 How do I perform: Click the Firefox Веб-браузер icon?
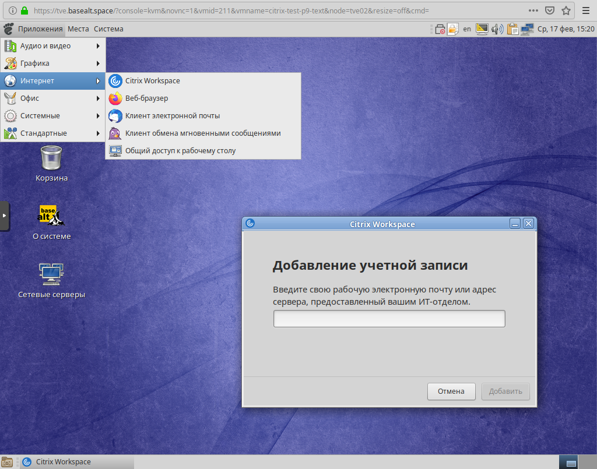[115, 98]
